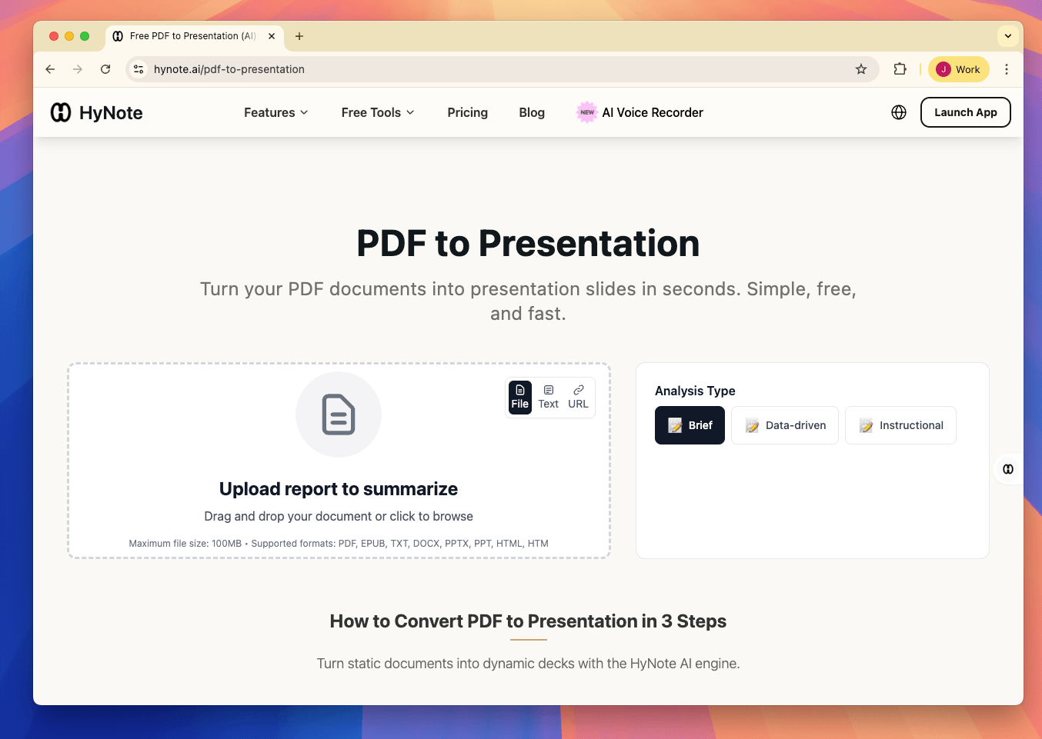Expand the tab search chevron
The height and width of the screenshot is (739, 1042).
pos(1007,36)
